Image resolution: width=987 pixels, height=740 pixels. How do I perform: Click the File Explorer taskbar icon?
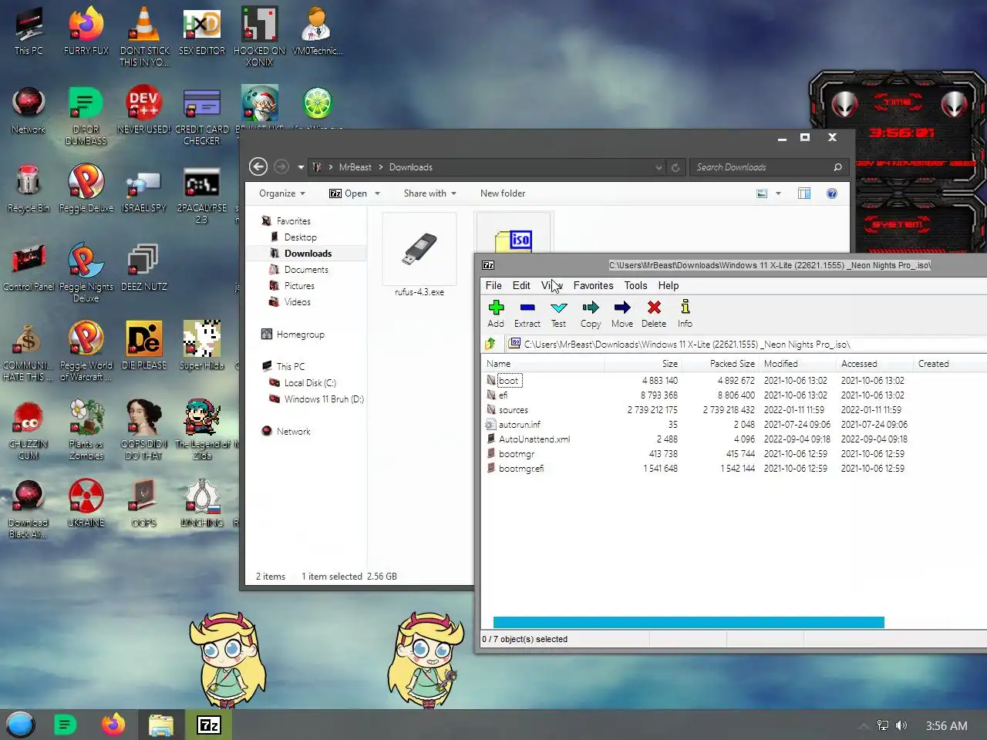point(161,725)
